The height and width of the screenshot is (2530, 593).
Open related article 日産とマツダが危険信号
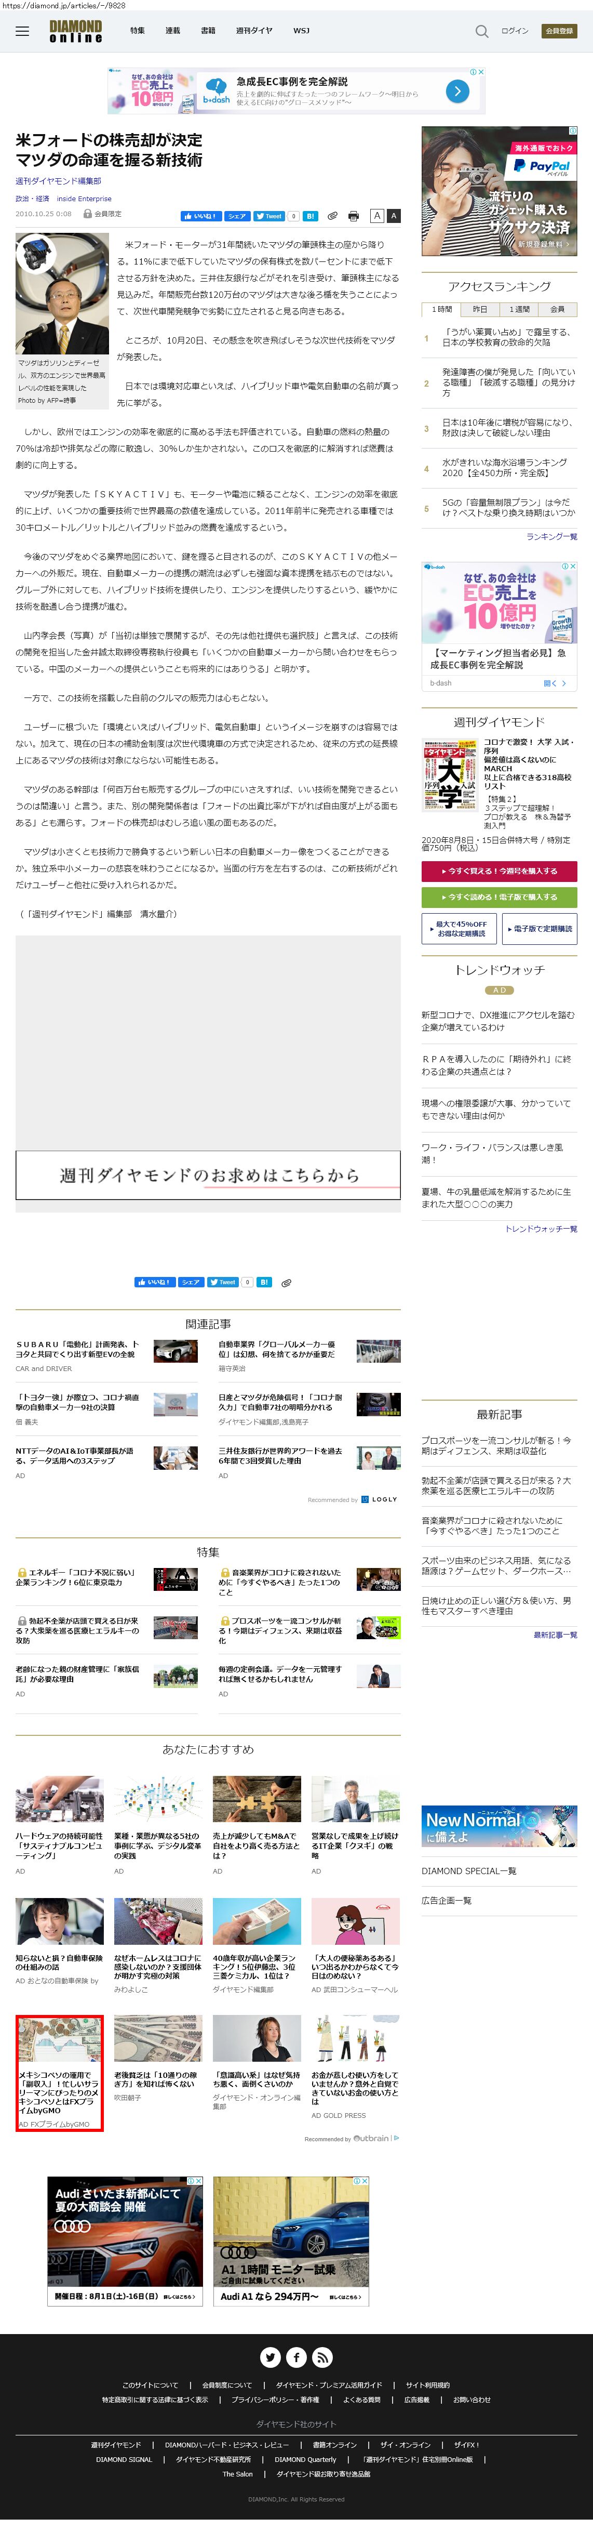pos(280,1403)
